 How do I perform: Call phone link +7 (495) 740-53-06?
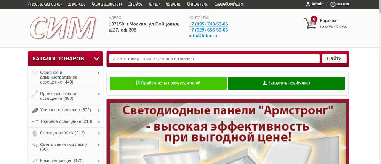click(208, 24)
